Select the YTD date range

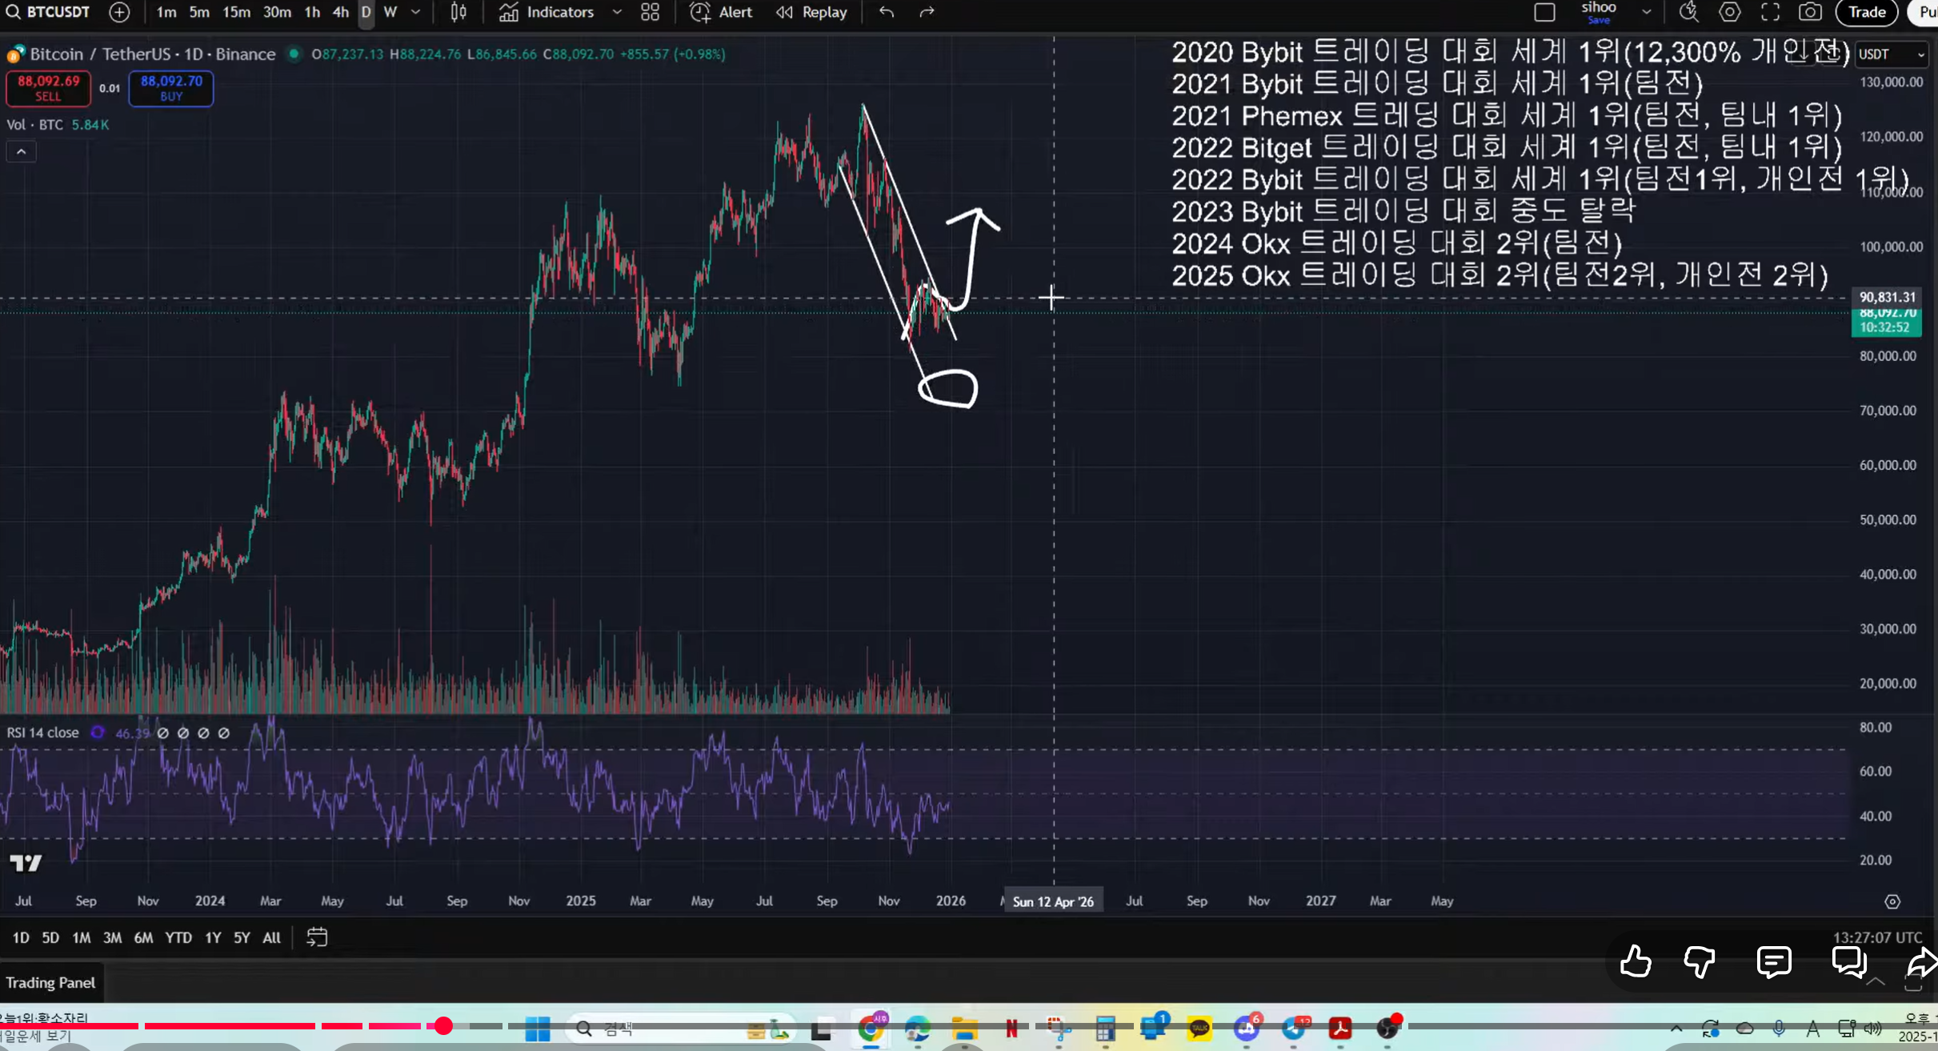[178, 937]
